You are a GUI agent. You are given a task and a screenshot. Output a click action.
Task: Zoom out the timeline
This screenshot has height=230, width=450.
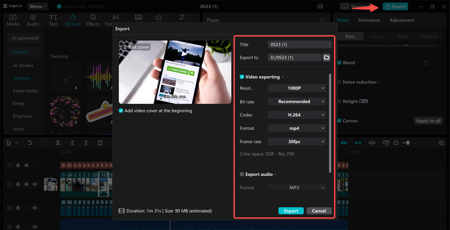click(396, 143)
